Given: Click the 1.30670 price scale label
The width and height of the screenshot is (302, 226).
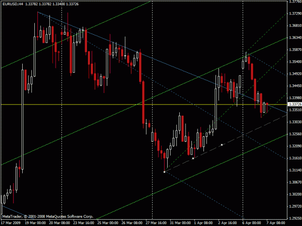Looking at the screenshot, I should 295,182.
